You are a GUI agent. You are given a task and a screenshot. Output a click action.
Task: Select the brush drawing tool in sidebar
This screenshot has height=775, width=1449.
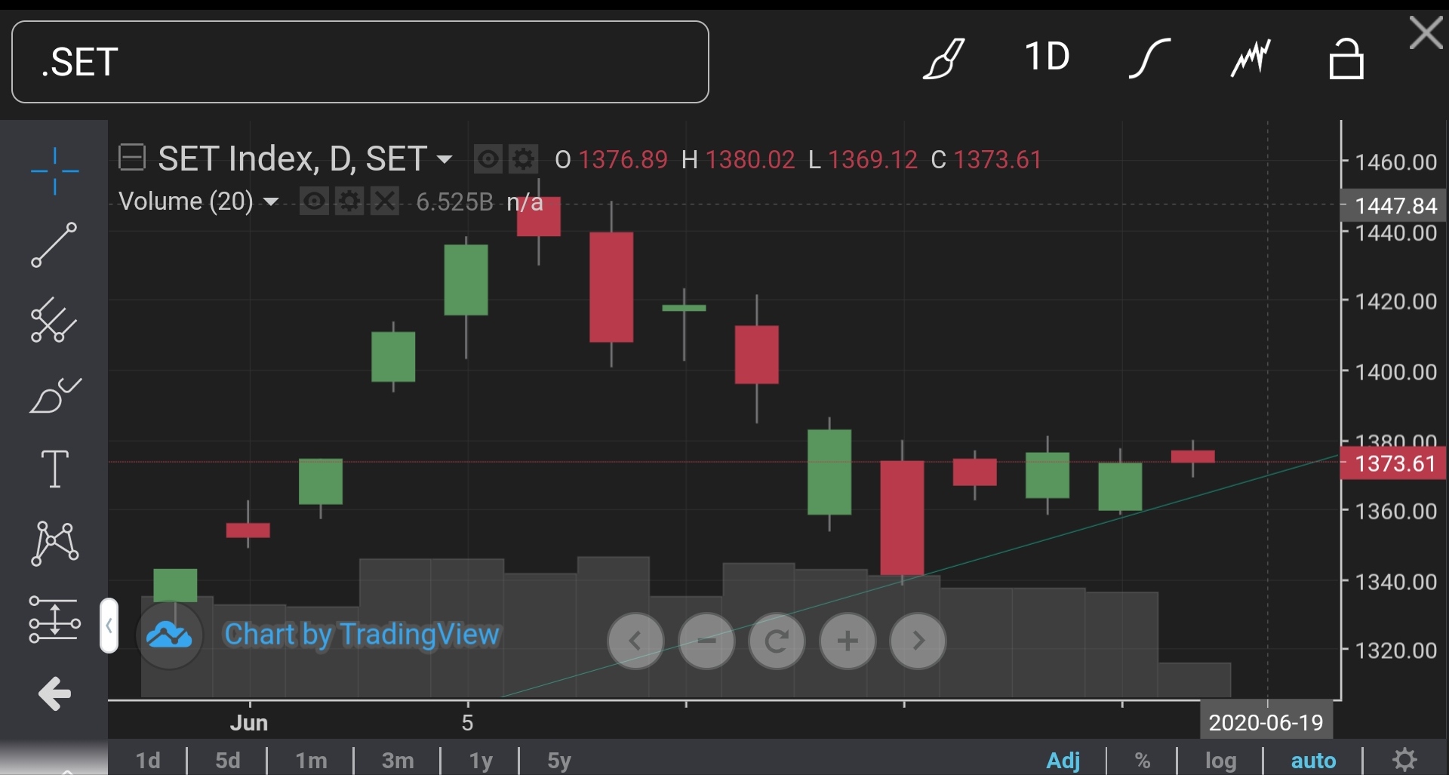point(54,395)
